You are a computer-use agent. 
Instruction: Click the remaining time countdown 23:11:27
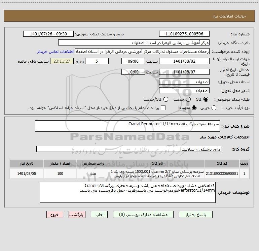(62, 61)
